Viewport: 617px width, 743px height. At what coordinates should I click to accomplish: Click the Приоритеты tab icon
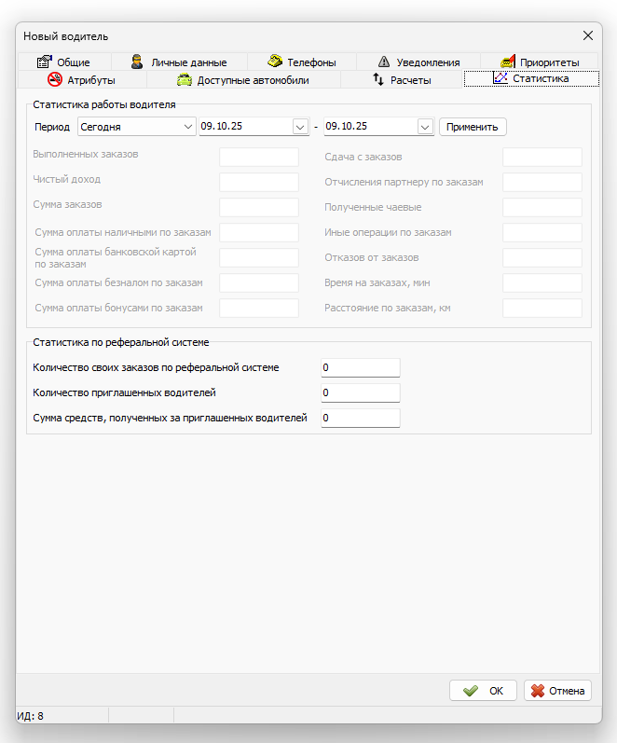tap(508, 62)
